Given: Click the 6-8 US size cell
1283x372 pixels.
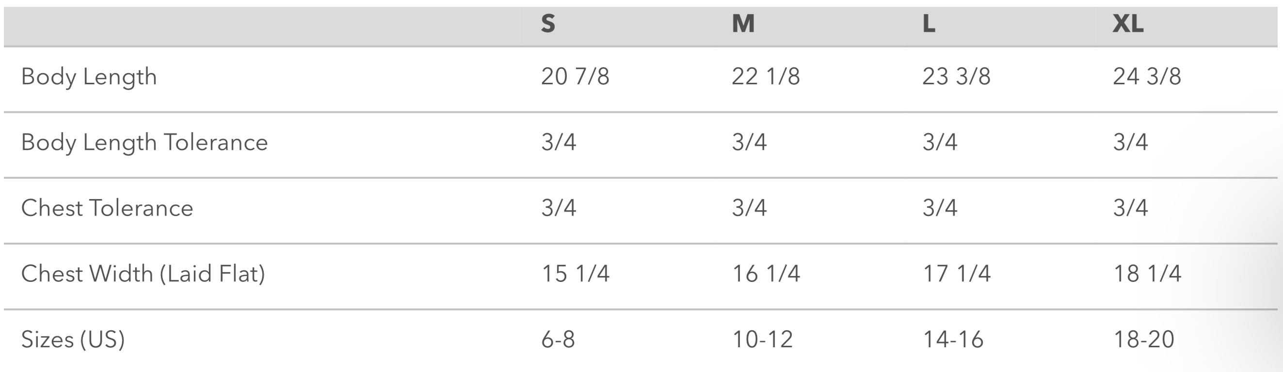Looking at the screenshot, I should click(558, 340).
